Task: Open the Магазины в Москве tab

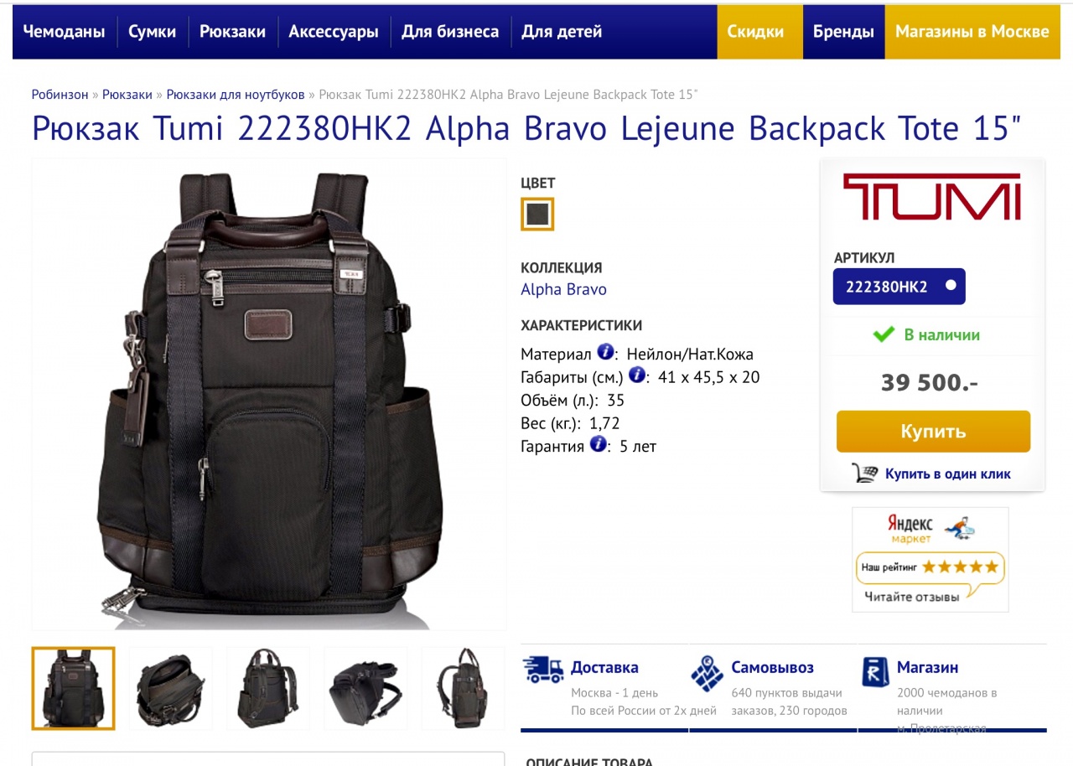Action: (972, 32)
